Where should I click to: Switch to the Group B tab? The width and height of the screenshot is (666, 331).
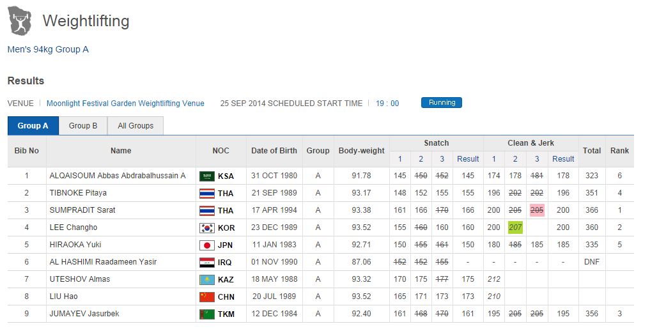point(83,126)
